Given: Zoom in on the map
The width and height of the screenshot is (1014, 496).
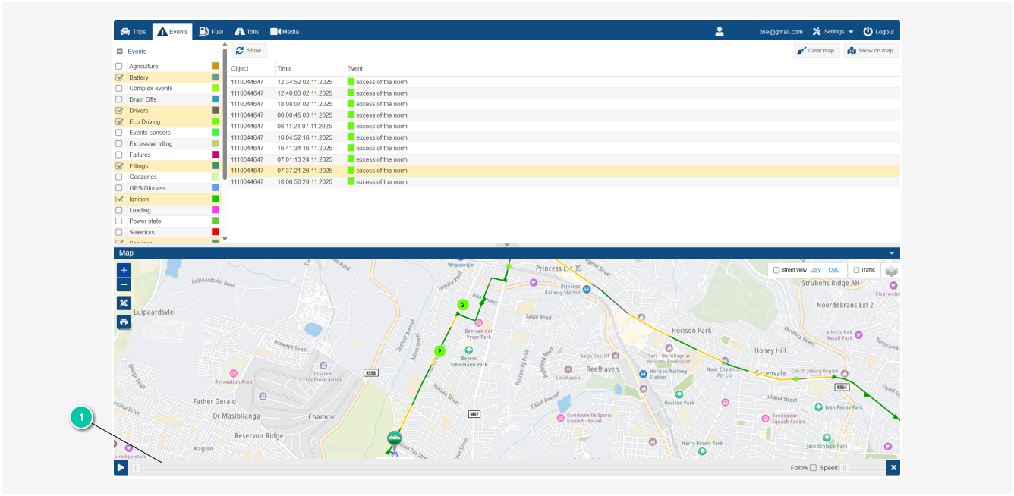Looking at the screenshot, I should click(124, 270).
